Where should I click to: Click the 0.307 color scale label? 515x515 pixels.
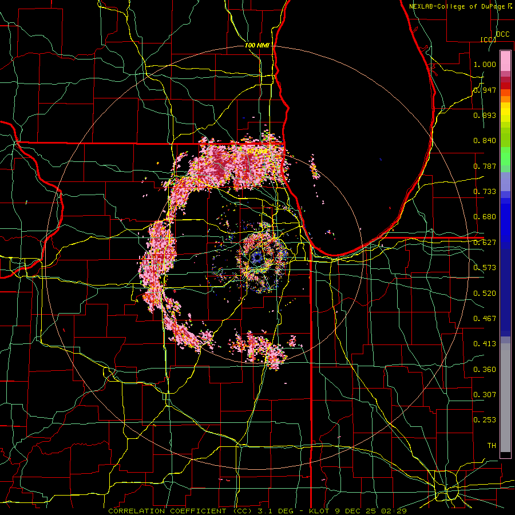point(485,395)
